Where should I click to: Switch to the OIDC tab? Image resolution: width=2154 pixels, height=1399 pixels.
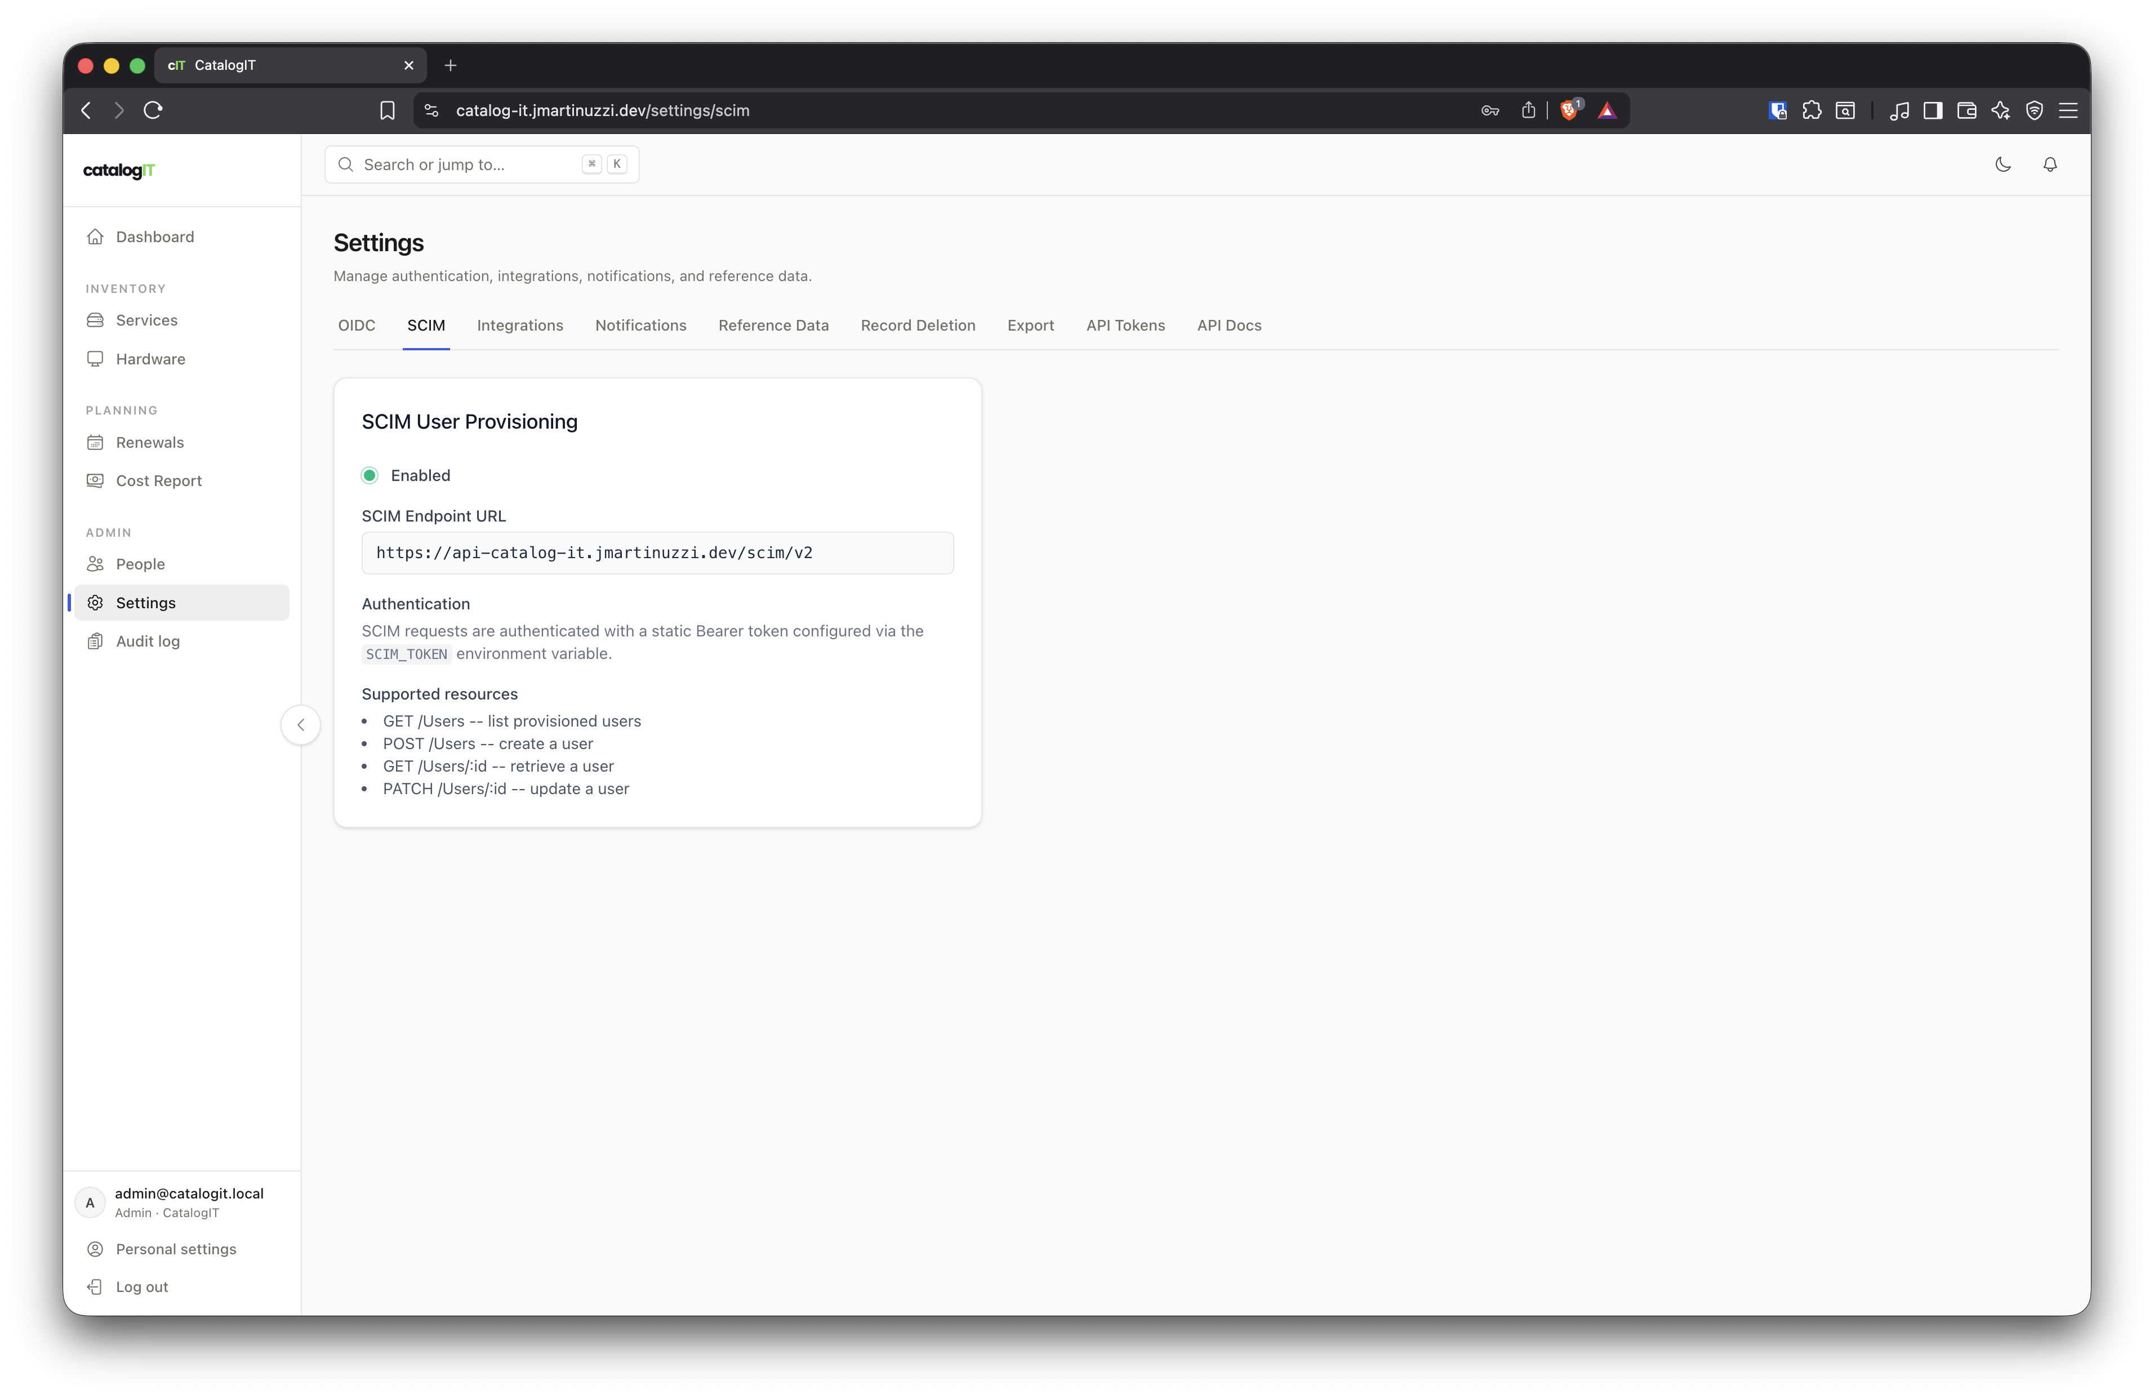pos(357,326)
